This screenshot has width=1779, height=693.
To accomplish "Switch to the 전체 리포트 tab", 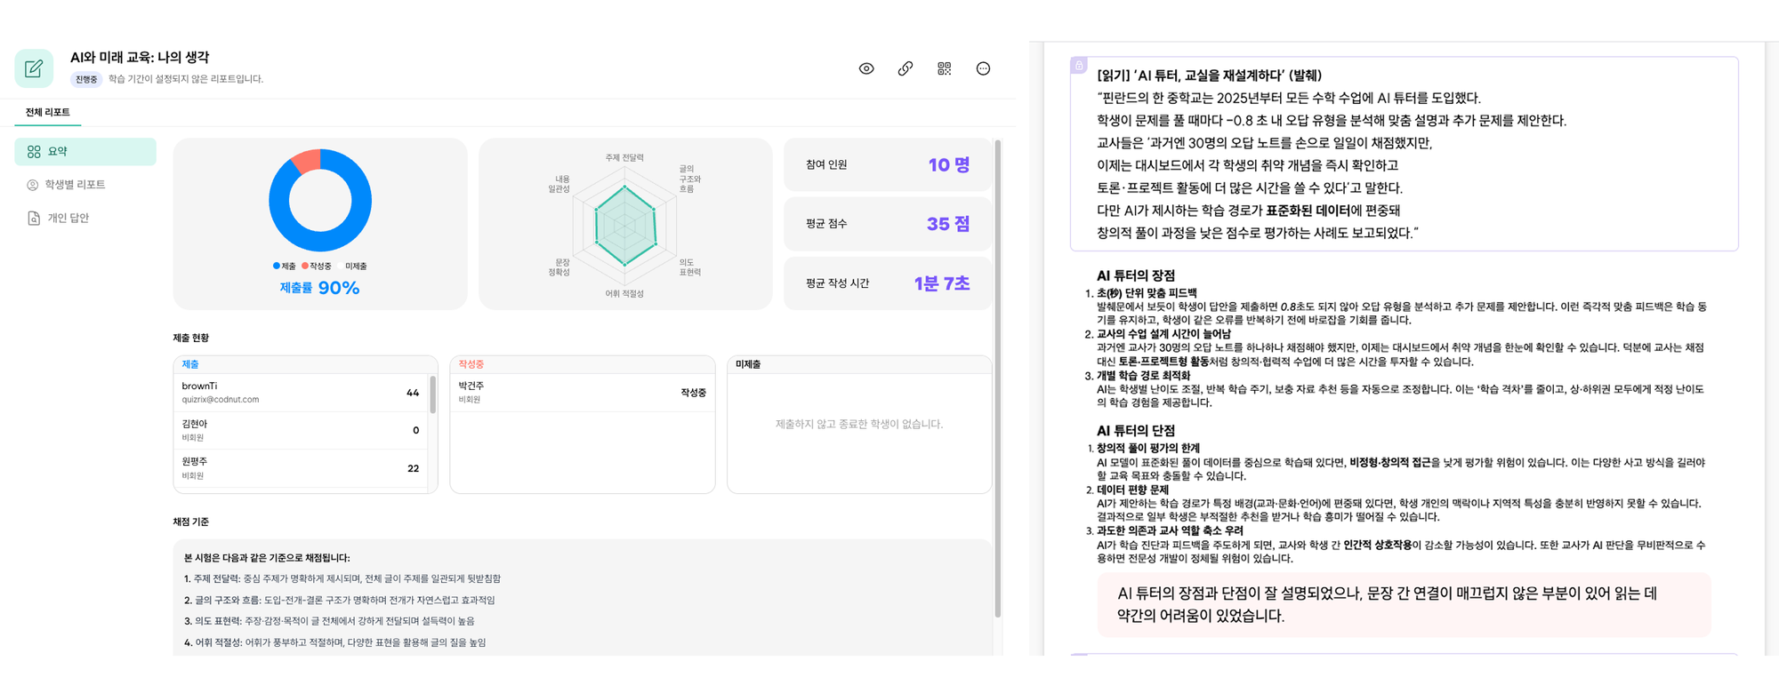I will tap(48, 112).
